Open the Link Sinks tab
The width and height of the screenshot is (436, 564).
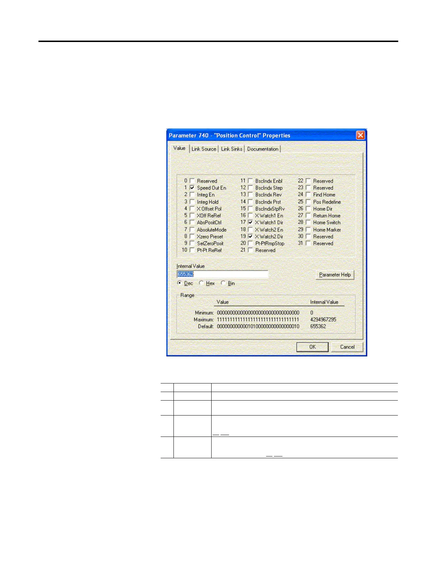click(x=232, y=149)
